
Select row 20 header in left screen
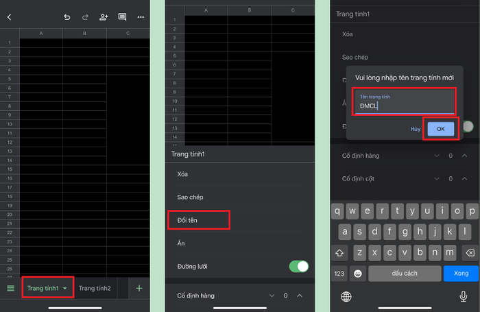click(x=10, y=215)
